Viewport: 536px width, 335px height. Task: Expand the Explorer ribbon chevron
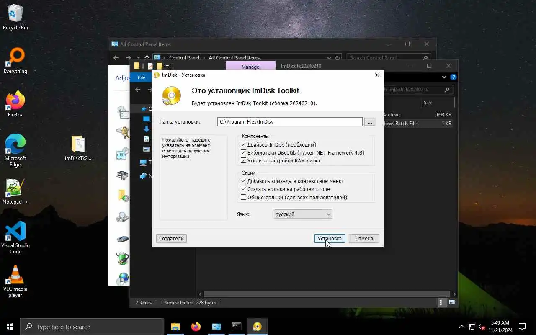tap(444, 77)
